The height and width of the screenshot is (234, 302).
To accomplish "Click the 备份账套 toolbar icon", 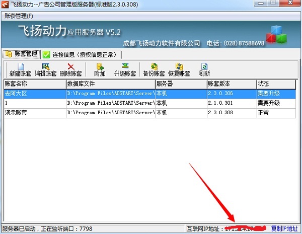I will (x=154, y=66).
